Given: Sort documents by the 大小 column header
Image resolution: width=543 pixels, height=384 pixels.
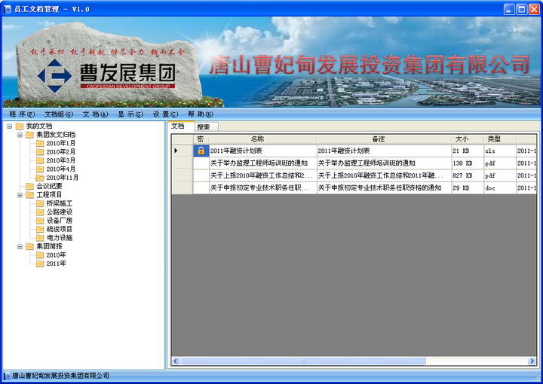Looking at the screenshot, I should coord(461,139).
